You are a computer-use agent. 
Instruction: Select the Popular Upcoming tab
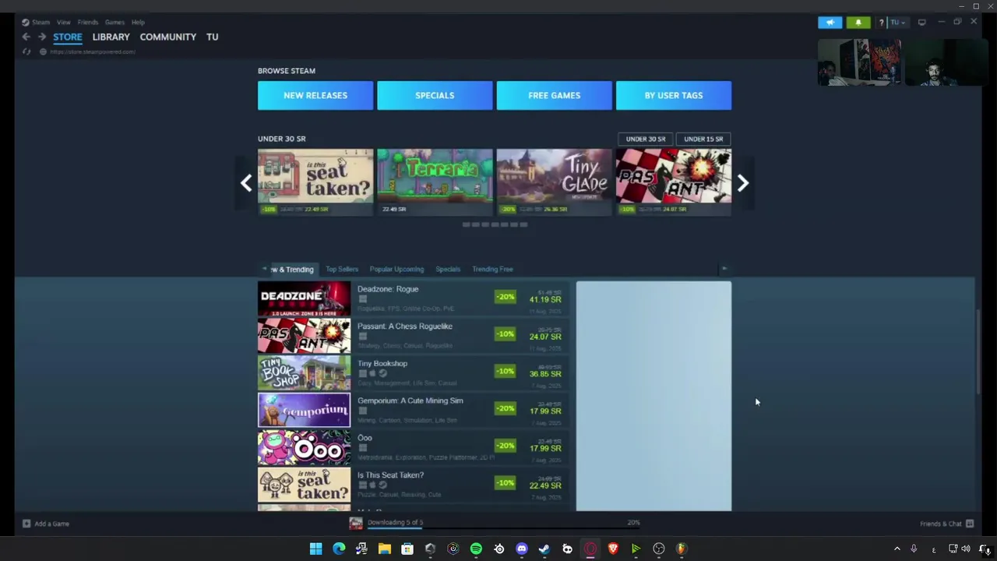tap(396, 270)
